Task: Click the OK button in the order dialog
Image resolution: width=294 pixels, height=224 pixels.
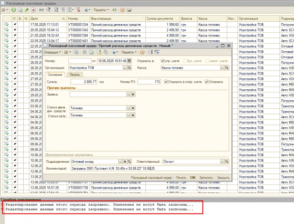Action: point(193,178)
